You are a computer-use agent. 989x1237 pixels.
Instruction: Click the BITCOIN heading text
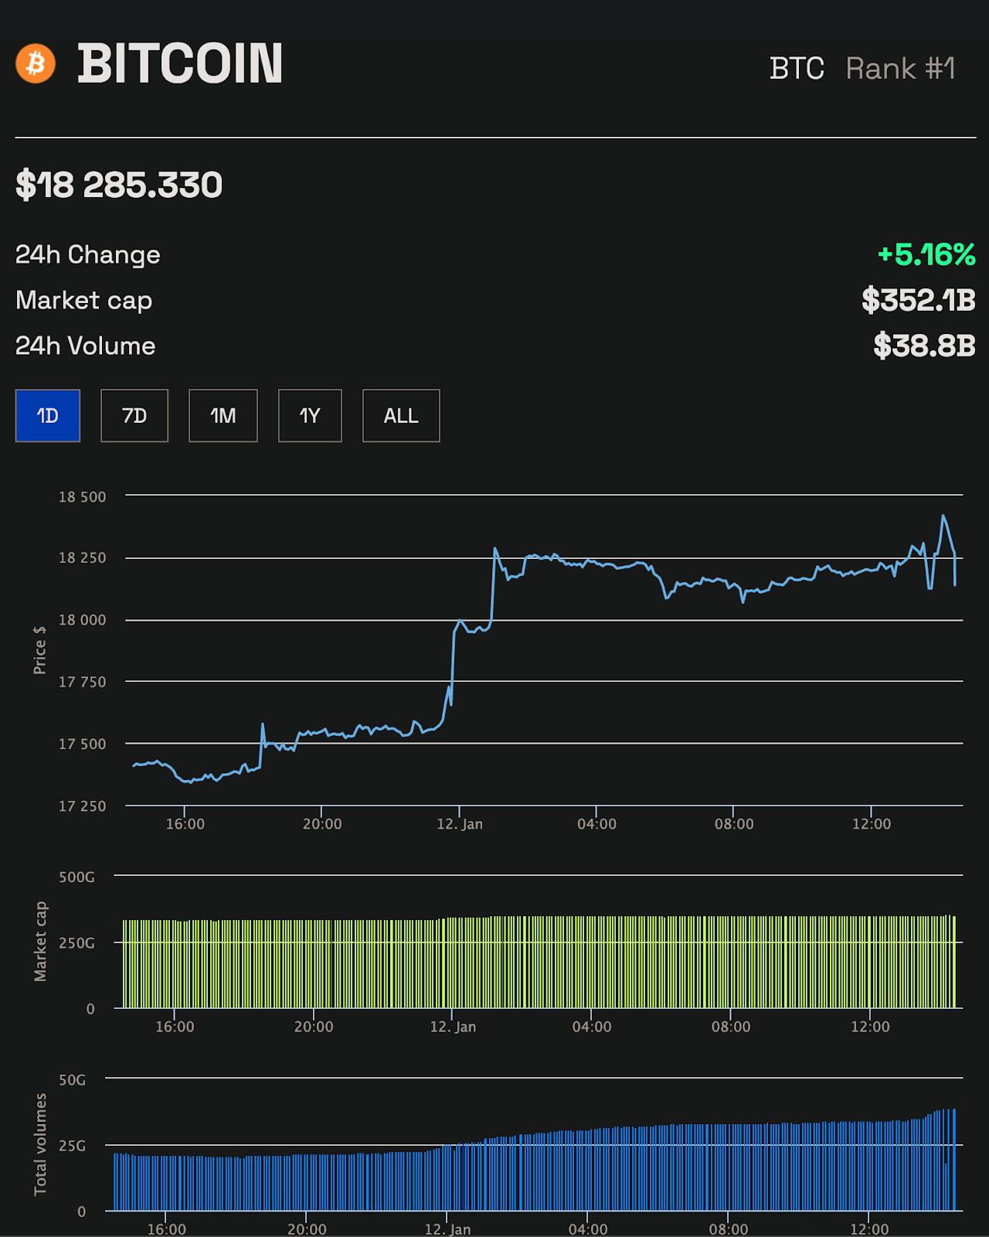pyautogui.click(x=180, y=63)
